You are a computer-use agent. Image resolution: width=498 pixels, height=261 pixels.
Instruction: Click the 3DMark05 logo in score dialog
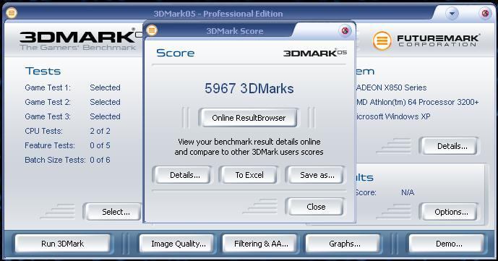click(314, 53)
